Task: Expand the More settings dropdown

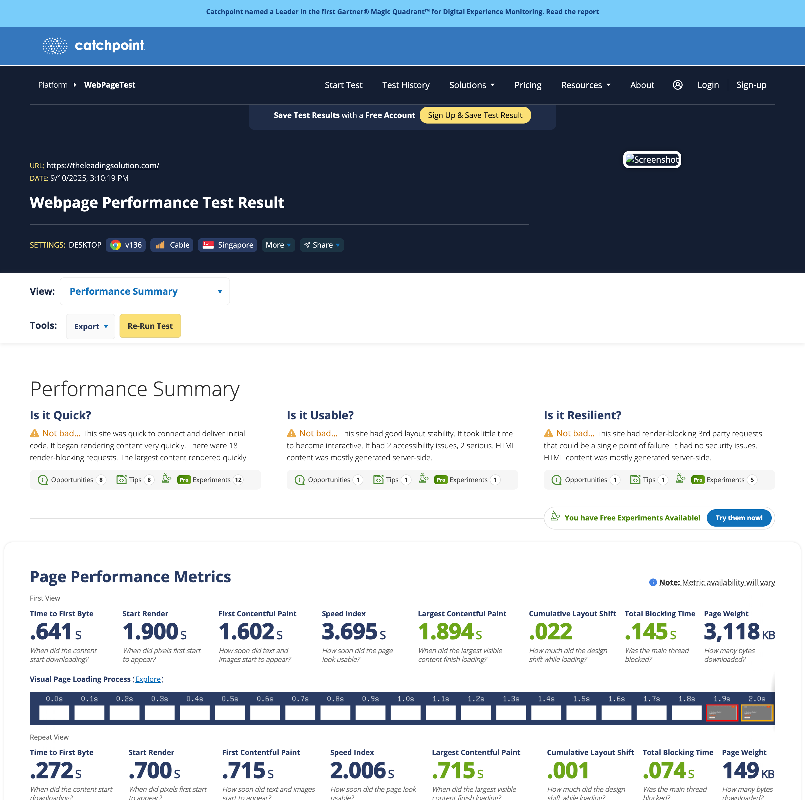Action: coord(278,245)
